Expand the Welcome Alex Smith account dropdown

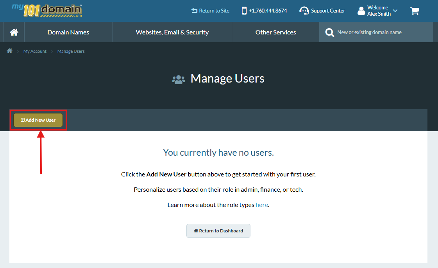pos(395,11)
